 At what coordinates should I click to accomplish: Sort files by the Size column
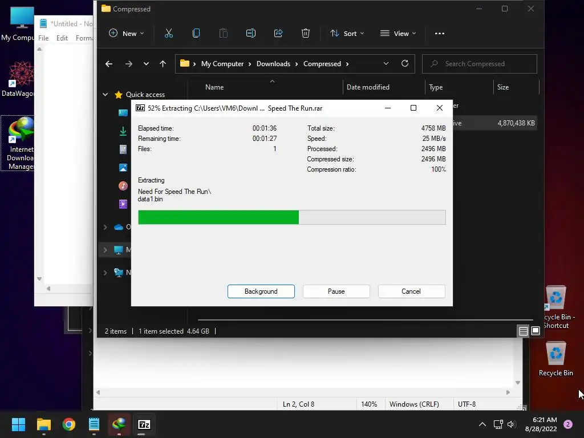(x=503, y=87)
